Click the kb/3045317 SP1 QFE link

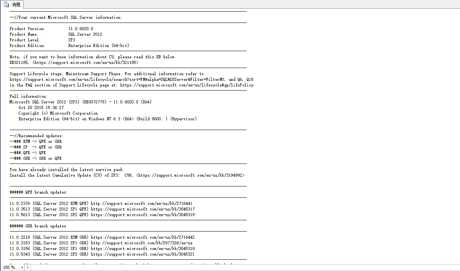coord(143,209)
